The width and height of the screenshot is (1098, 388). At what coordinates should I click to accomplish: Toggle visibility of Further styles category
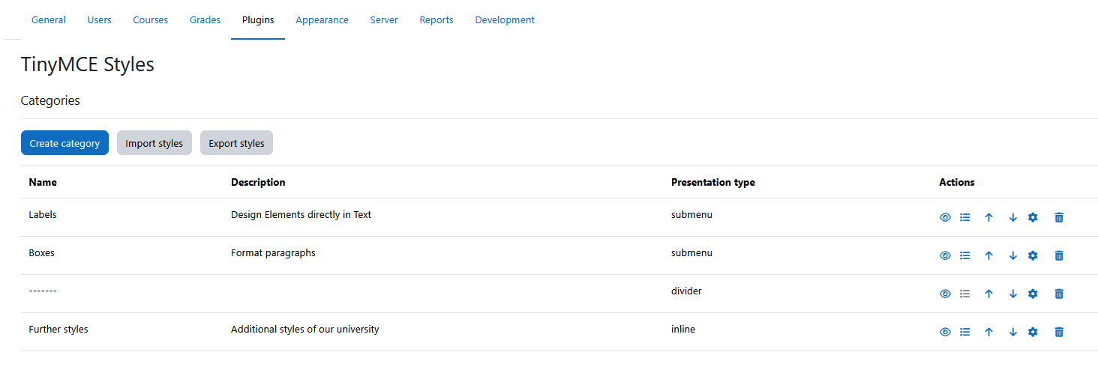click(945, 332)
